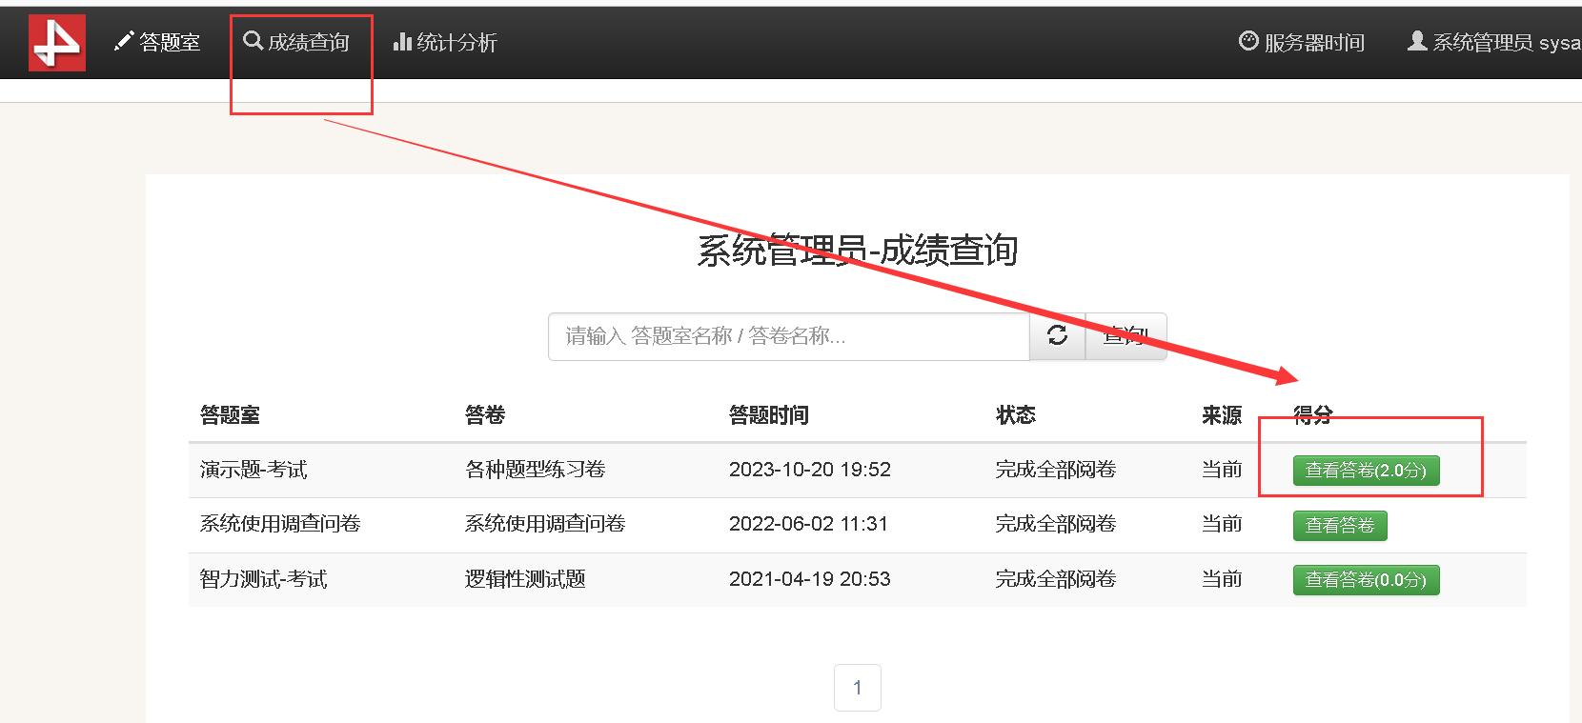
Task: Click the 来源 column header
Action: 1222,415
